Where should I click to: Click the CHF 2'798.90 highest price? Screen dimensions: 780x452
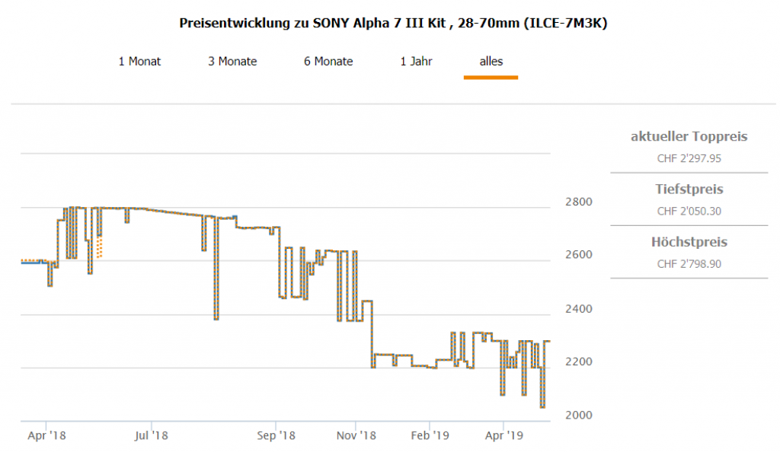coord(689,264)
